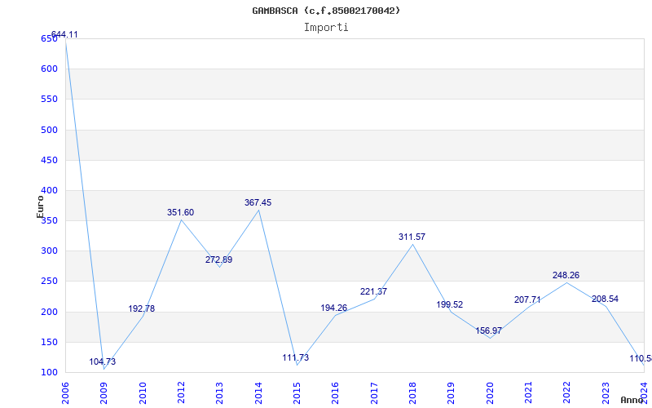Click y-axis tick 650
This screenshot has width=652, height=408.
[49, 38]
